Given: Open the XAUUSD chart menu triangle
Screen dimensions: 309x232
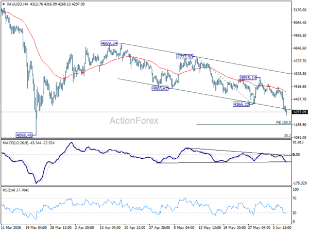Looking at the screenshot, I should pyautogui.click(x=4, y=4).
